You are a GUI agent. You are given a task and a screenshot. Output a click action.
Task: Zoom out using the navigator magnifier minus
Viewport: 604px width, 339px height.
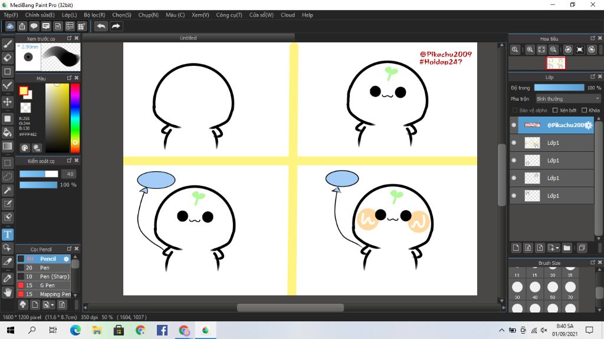553,49
